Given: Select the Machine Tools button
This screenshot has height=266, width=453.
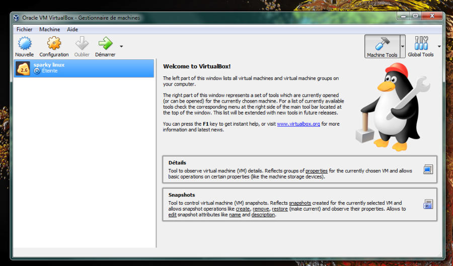Looking at the screenshot, I should coord(382,46).
